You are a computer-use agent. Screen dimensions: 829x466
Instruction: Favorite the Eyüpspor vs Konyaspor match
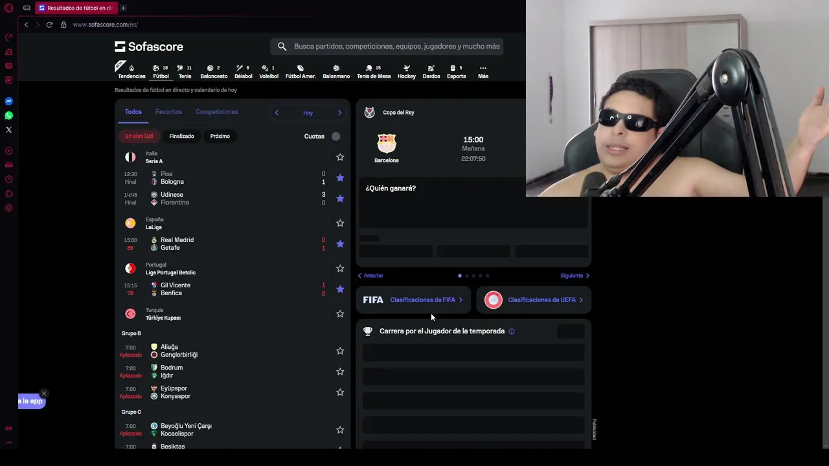coord(340,392)
